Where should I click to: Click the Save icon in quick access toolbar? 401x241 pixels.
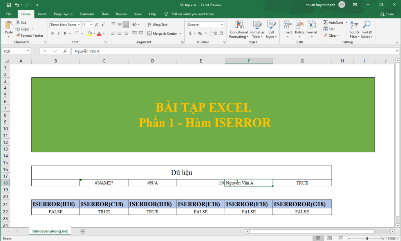point(9,5)
